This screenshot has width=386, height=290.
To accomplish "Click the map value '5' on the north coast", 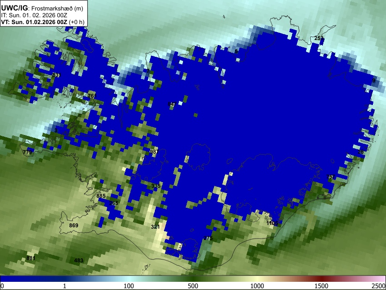I will [x=236, y=51].
